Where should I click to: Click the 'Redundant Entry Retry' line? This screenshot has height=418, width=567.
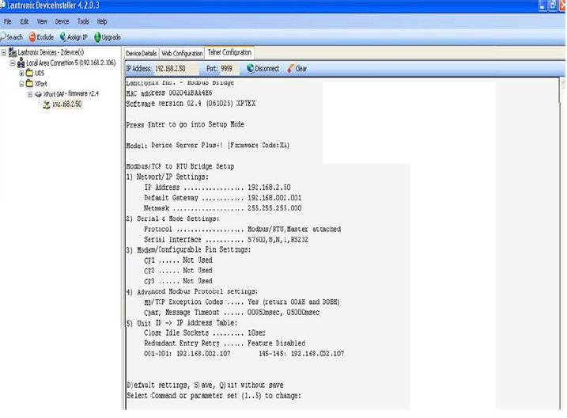click(x=225, y=343)
